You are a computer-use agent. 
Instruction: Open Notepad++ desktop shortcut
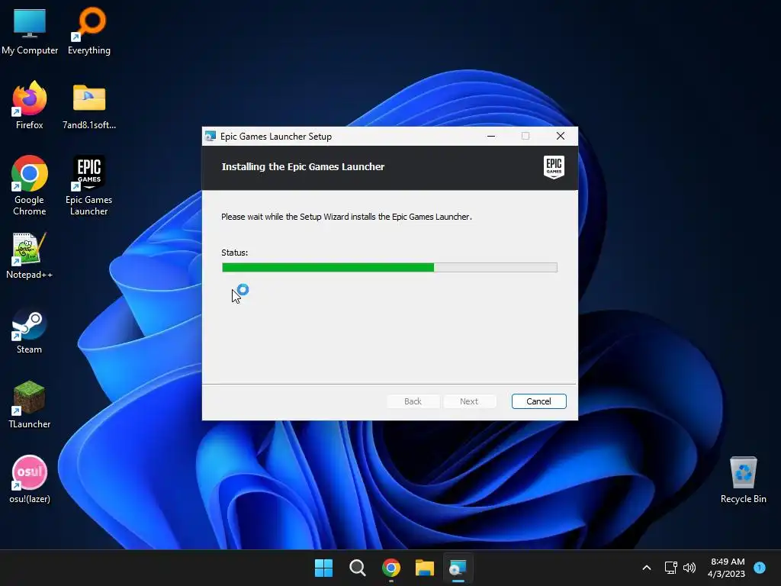pyautogui.click(x=30, y=256)
